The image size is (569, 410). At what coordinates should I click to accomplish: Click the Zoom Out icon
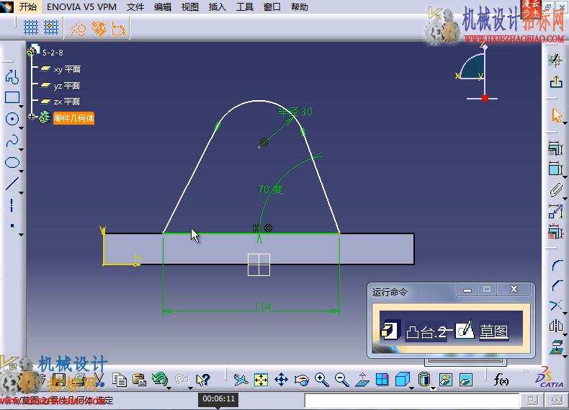[x=341, y=380]
